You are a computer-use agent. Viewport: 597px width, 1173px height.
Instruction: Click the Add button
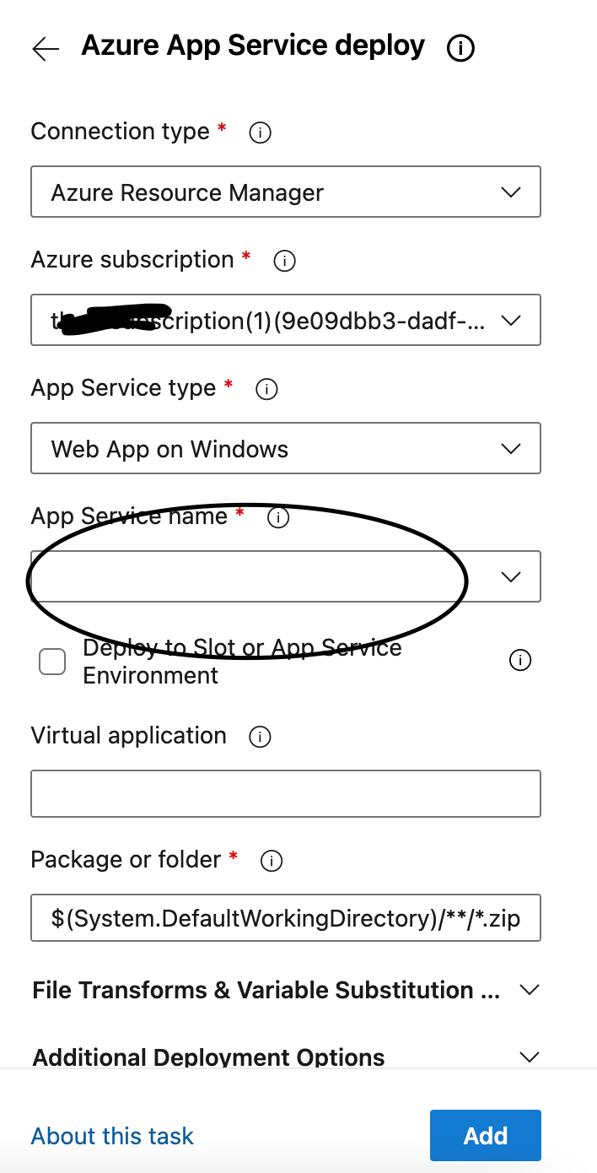[x=486, y=1135]
